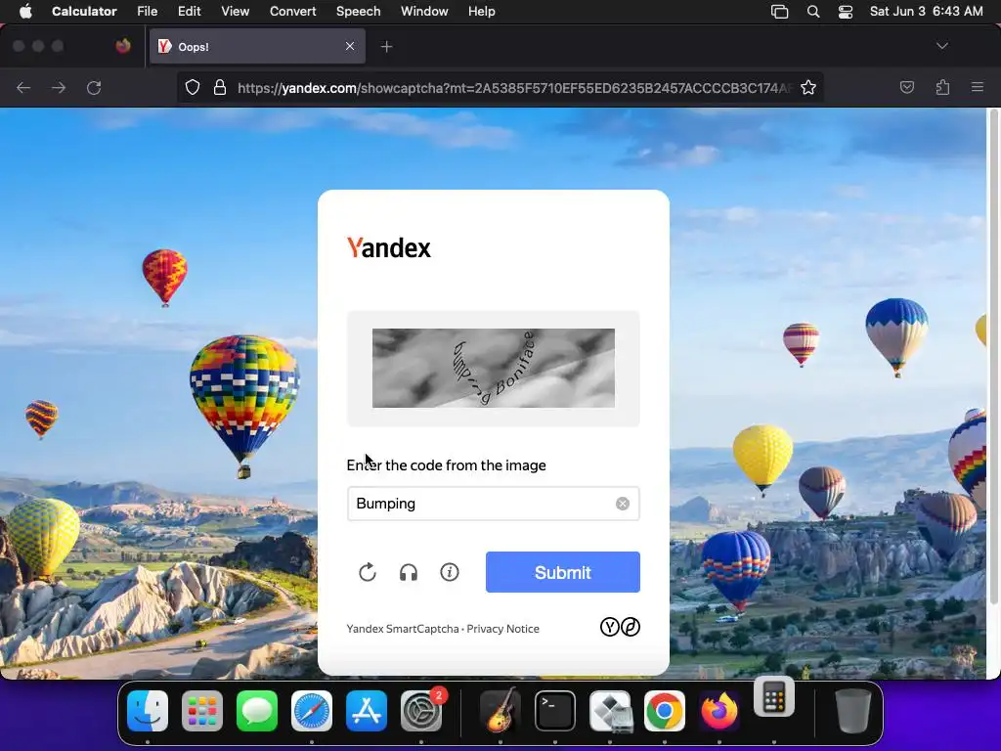This screenshot has width=1001, height=751.
Task: Open the Window menu
Action: tap(424, 12)
